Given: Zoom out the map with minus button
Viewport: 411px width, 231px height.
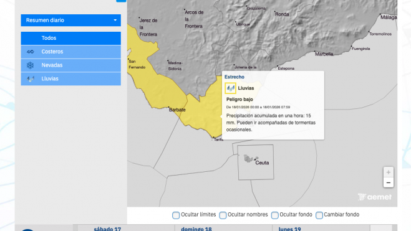Looking at the screenshot, I should (x=388, y=182).
